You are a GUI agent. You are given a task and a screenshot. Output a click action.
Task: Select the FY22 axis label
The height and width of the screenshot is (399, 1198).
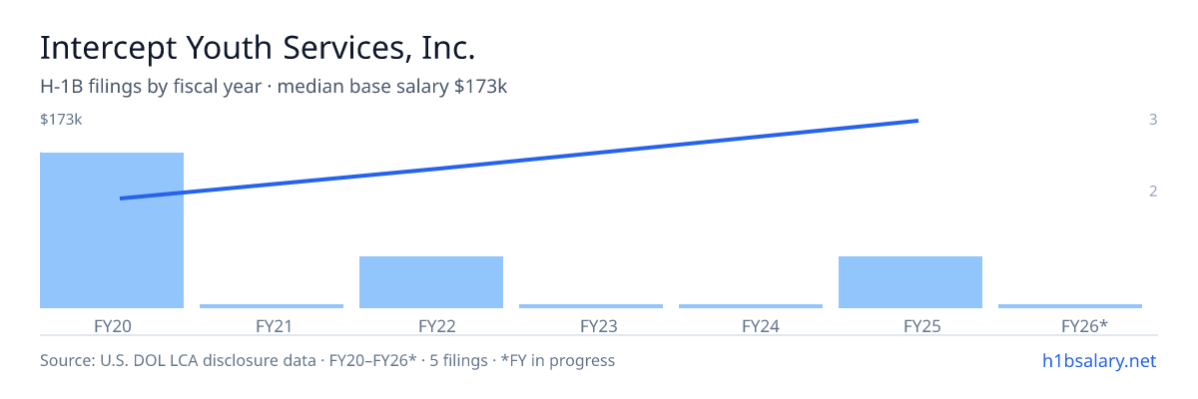pos(431,325)
